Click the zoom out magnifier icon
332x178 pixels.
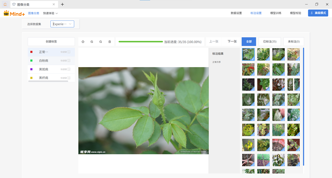point(101,42)
